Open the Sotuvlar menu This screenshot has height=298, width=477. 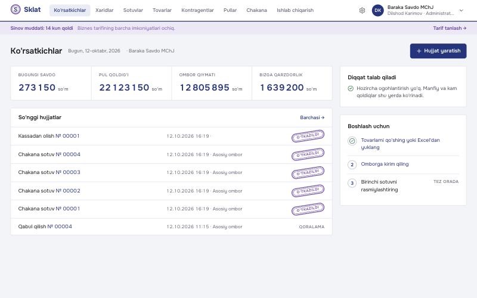click(x=133, y=10)
